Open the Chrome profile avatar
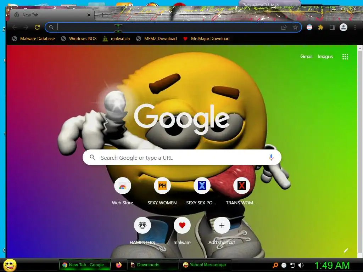The width and height of the screenshot is (363, 272). coord(343,27)
